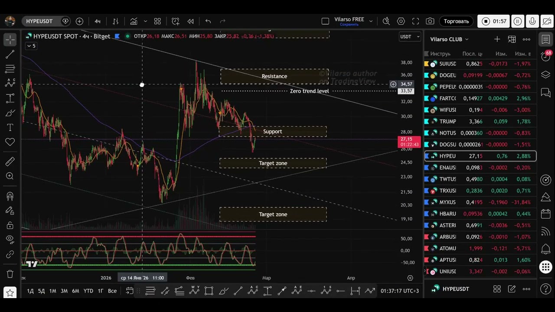Switch chart range to 1Д

pos(30,291)
